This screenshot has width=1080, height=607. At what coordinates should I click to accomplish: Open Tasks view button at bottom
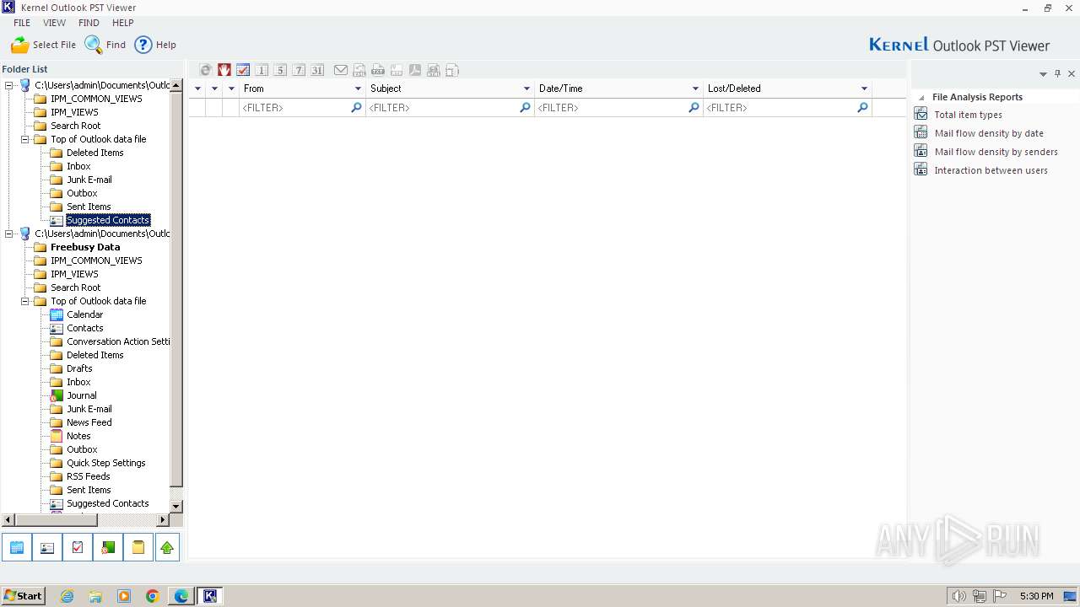click(x=78, y=547)
